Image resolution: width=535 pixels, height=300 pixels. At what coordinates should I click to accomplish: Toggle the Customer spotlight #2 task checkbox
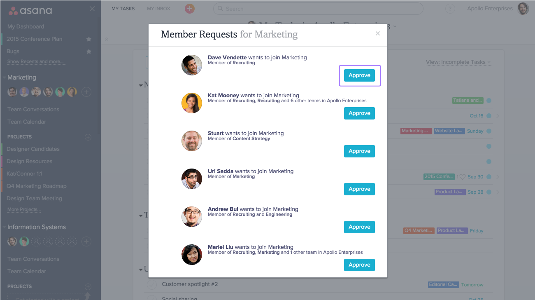coord(152,284)
